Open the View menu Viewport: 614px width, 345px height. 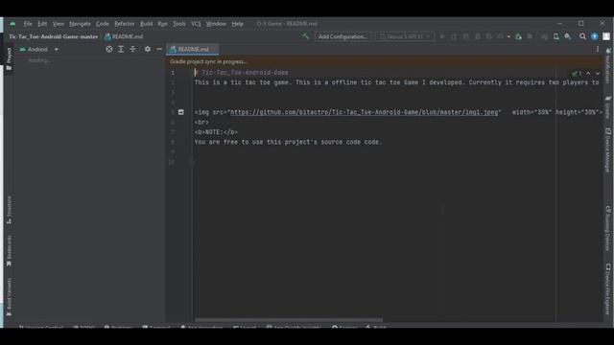click(x=58, y=24)
